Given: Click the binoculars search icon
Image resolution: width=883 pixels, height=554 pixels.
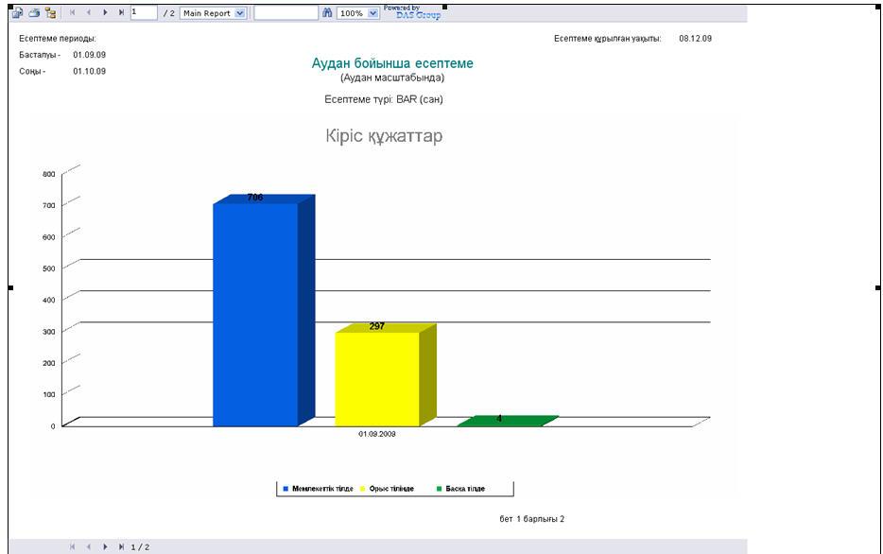Looking at the screenshot, I should coord(326,12).
